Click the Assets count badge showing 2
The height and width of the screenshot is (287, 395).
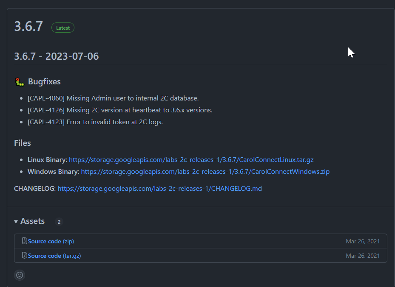(x=59, y=222)
